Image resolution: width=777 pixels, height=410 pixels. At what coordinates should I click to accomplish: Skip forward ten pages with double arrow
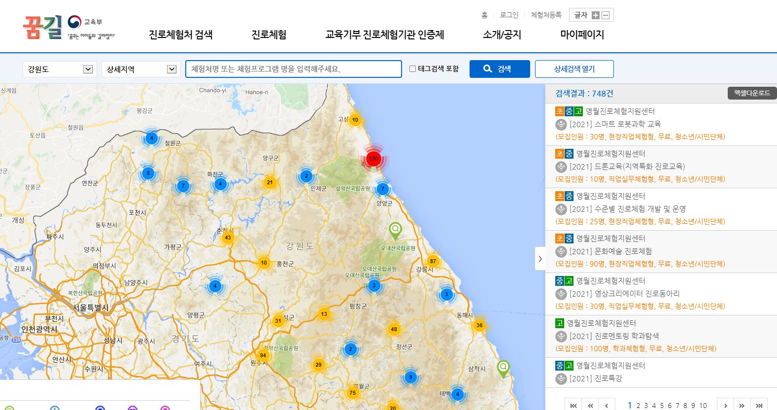point(743,405)
